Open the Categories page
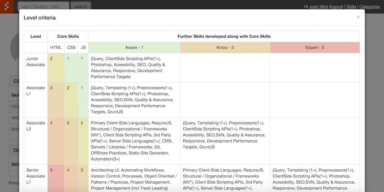The width and height of the screenshot is (384, 192). pyautogui.click(x=369, y=7)
